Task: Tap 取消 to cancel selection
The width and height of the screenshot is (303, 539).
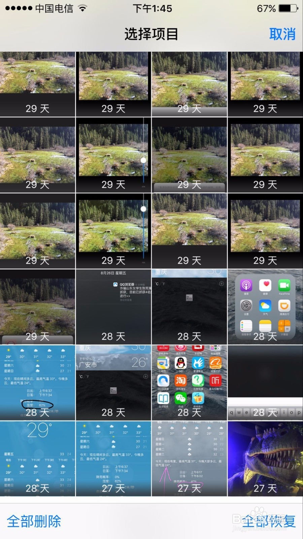Action: coord(282,34)
